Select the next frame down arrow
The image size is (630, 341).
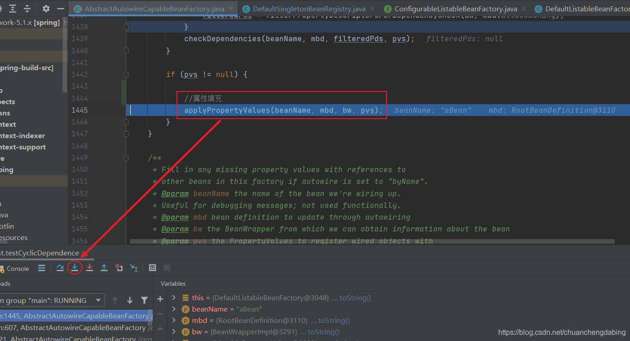(x=130, y=300)
